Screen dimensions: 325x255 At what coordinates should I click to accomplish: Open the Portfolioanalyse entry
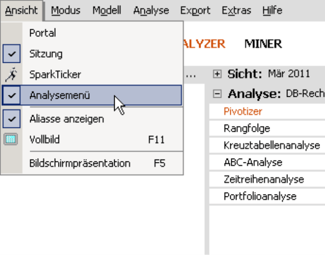(x=260, y=196)
